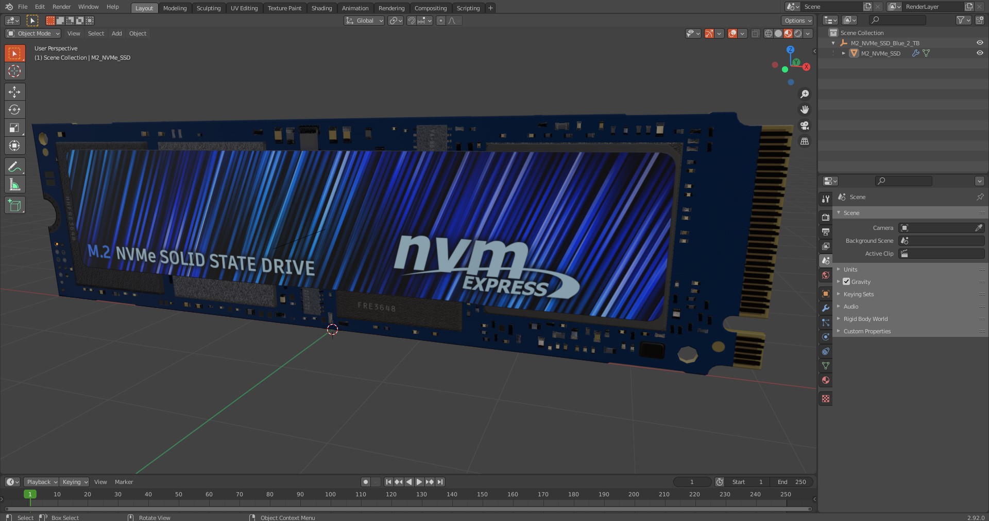Open the Render properties tab

[826, 217]
